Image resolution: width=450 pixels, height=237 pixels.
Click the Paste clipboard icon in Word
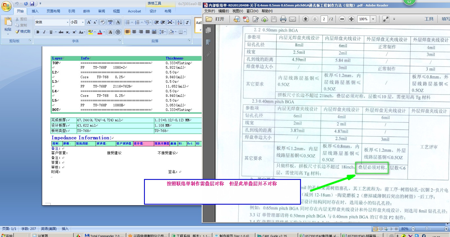8,22
